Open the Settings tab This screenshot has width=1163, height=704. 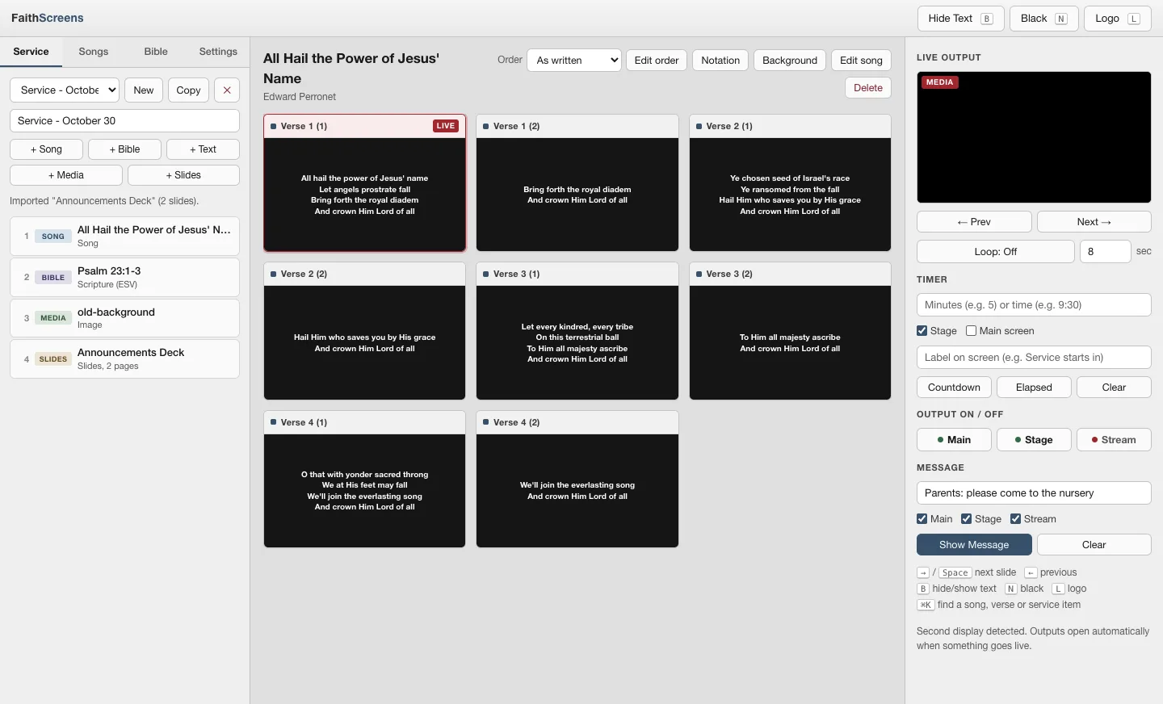click(x=218, y=51)
